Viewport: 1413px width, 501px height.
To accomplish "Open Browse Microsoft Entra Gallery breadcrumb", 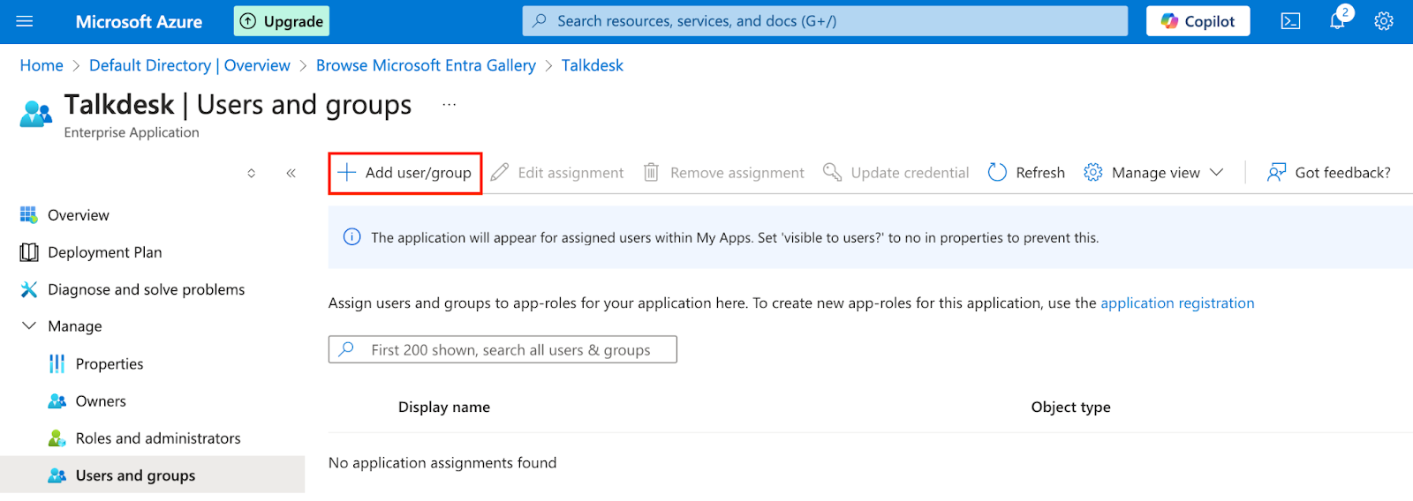I will 426,65.
